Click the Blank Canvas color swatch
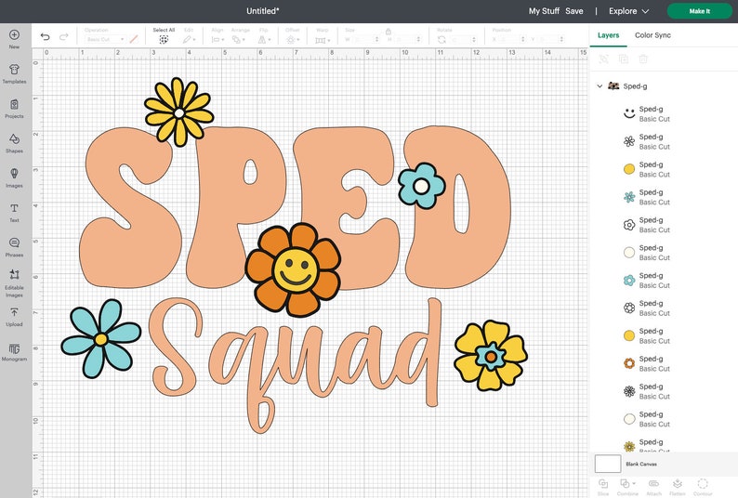The height and width of the screenshot is (498, 738). pyautogui.click(x=608, y=464)
